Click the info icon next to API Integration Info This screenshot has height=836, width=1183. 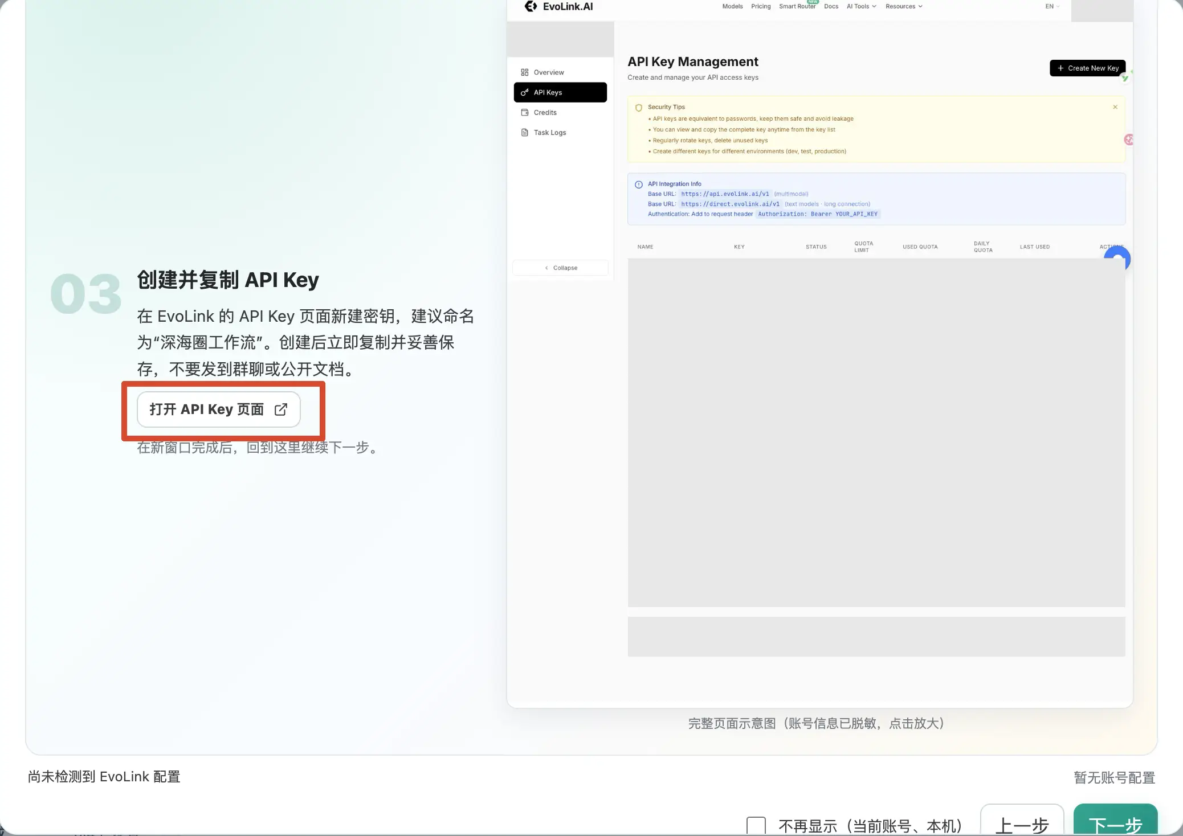[638, 185]
